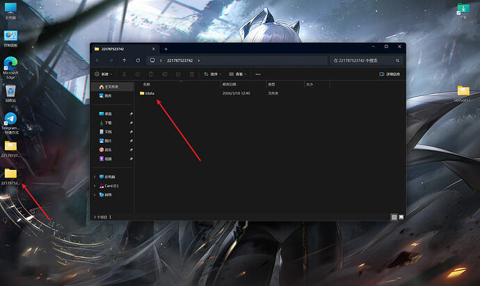Select desktop folder 22178752...
This screenshot has width=480, height=286.
point(10,177)
